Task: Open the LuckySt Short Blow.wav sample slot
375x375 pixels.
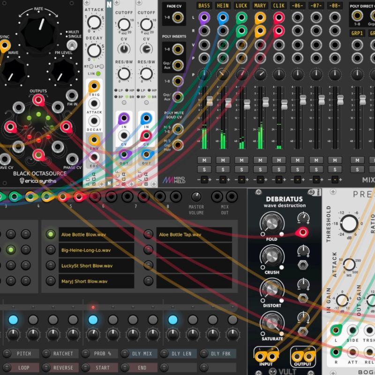Action: click(x=97, y=266)
